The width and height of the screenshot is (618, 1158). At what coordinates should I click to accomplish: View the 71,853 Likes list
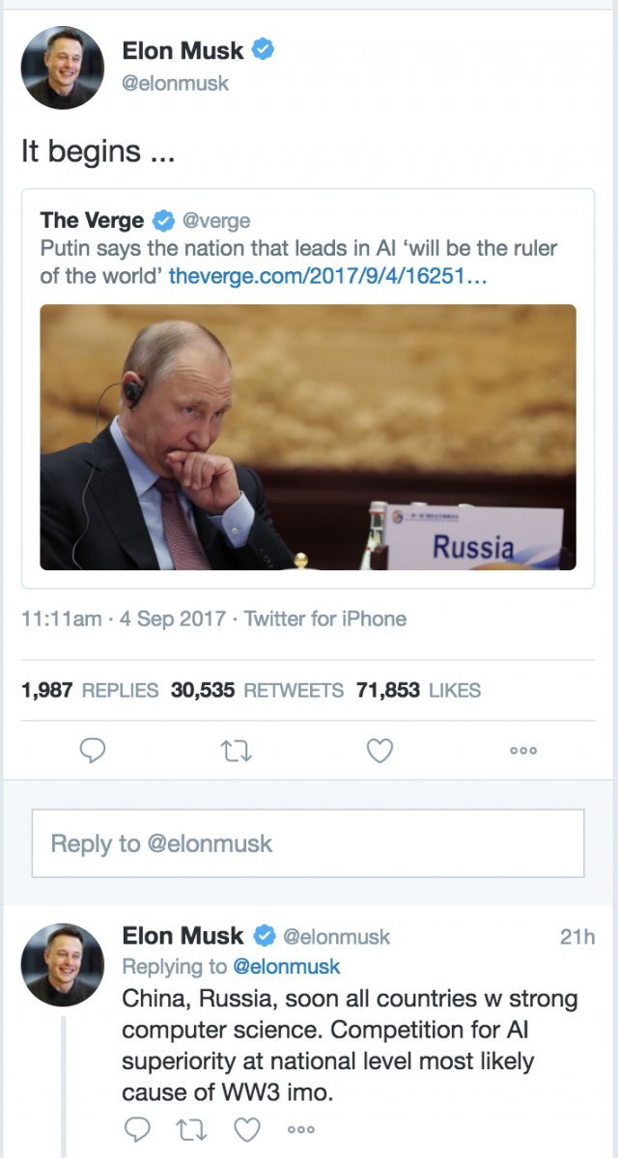tap(418, 690)
